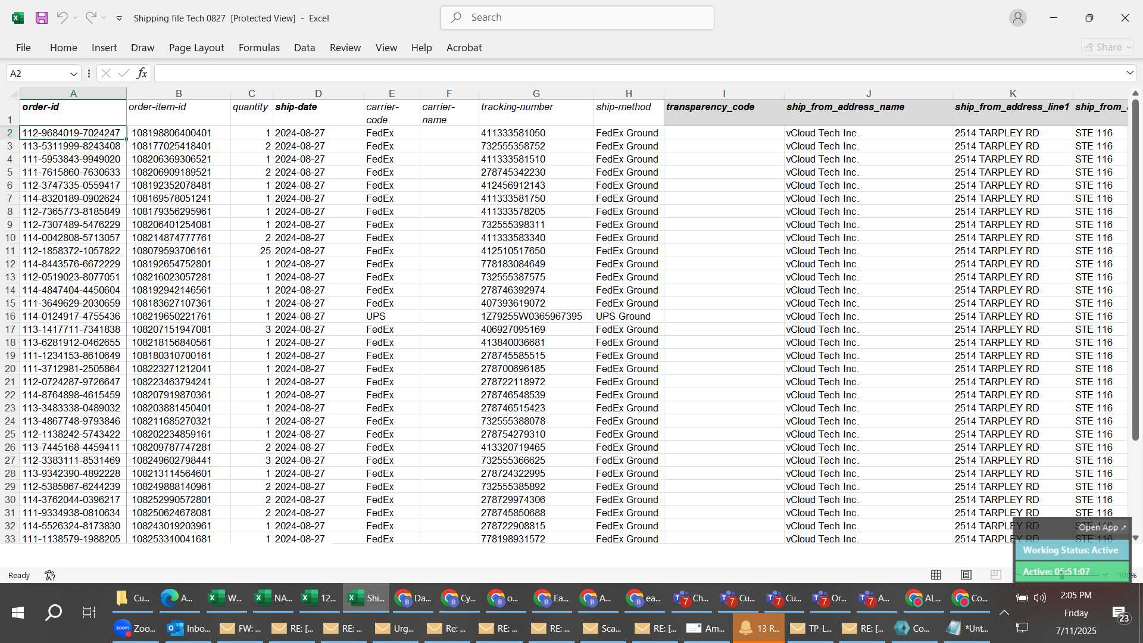1143x643 pixels.
Task: Click the Share button
Action: coord(1107,47)
